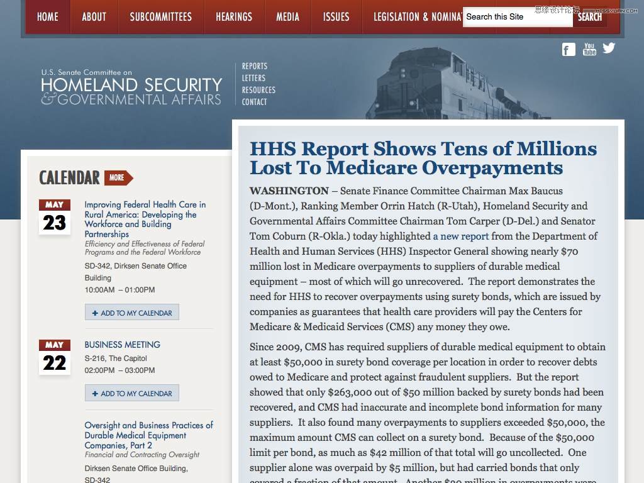This screenshot has width=644, height=483.
Task: Click the "Financial and Contracting Oversight" subcommittee text
Action: 142,455
